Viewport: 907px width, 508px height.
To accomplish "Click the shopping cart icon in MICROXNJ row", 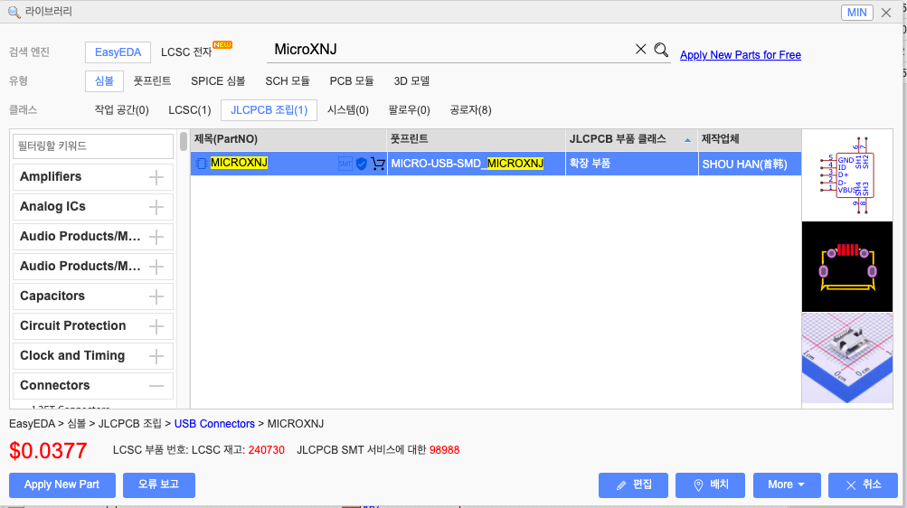I will [378, 164].
